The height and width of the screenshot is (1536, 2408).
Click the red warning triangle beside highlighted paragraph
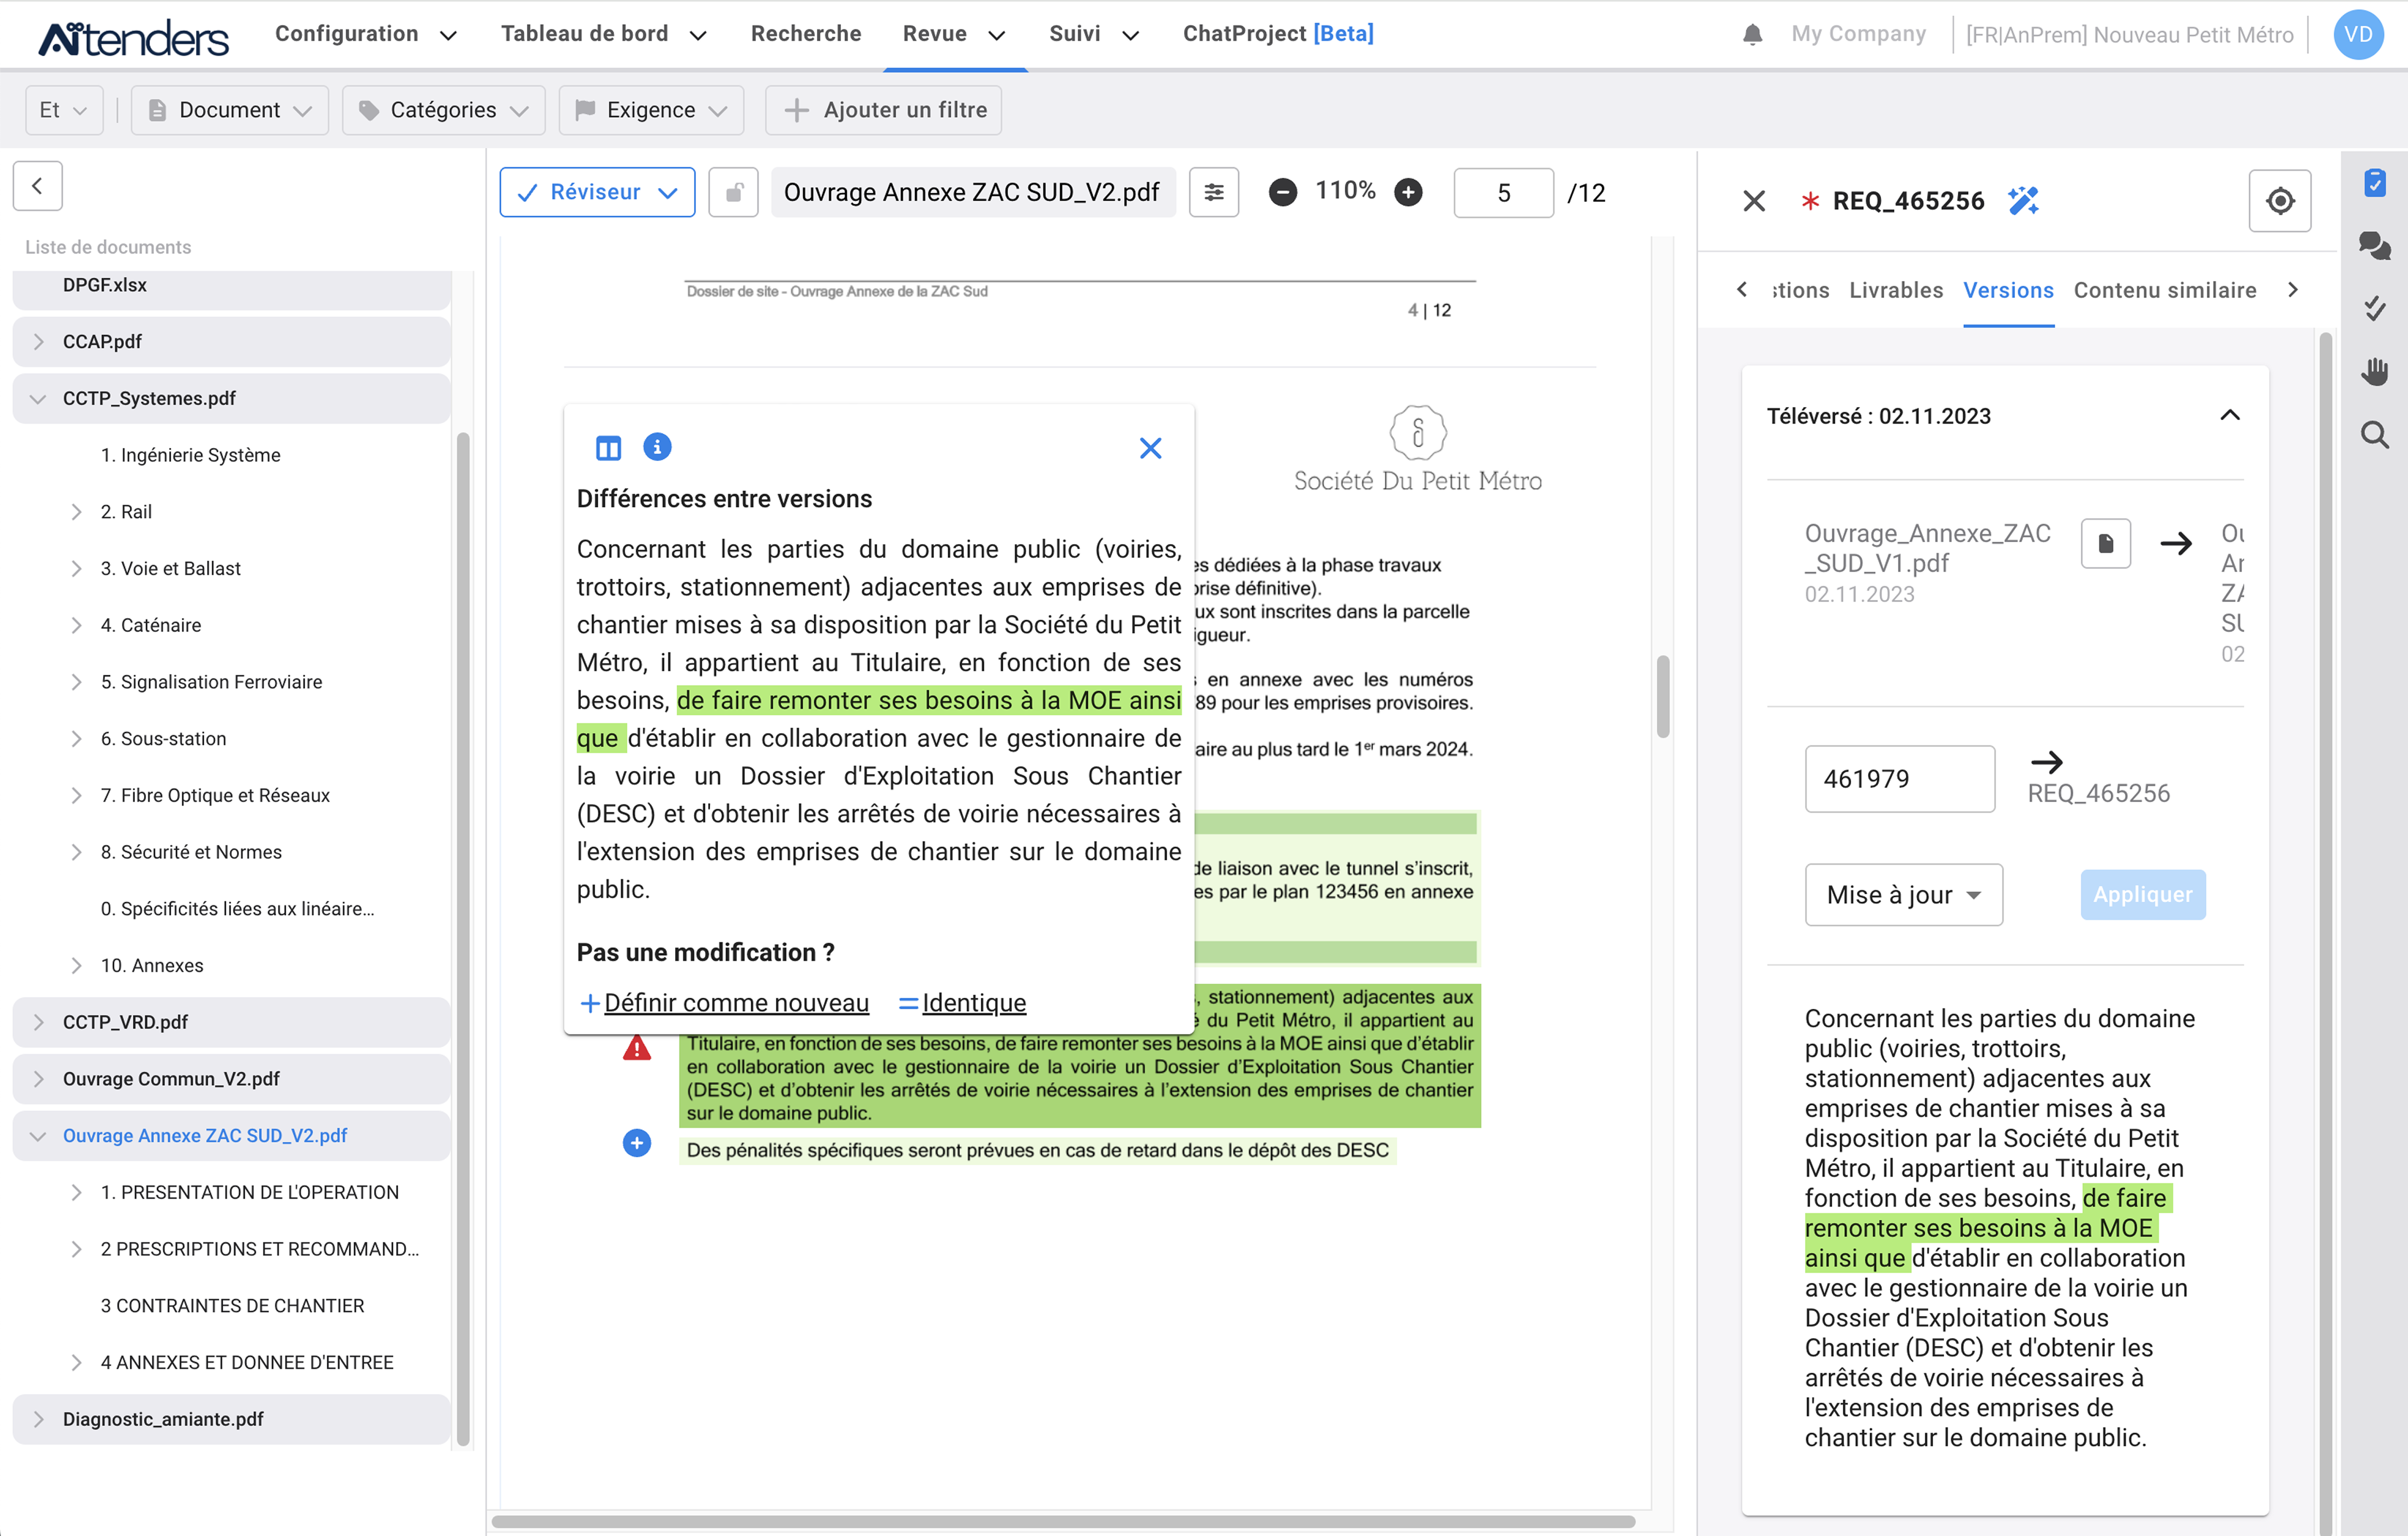click(x=637, y=1048)
